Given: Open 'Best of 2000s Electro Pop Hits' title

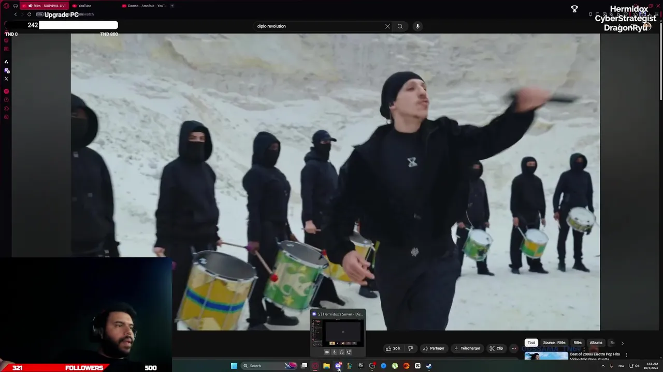Looking at the screenshot, I should point(595,356).
